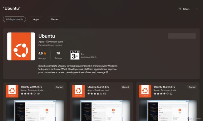Open the Ubuntu 22.04.1 LTS screenshot thumbnail

click(x=35, y=111)
